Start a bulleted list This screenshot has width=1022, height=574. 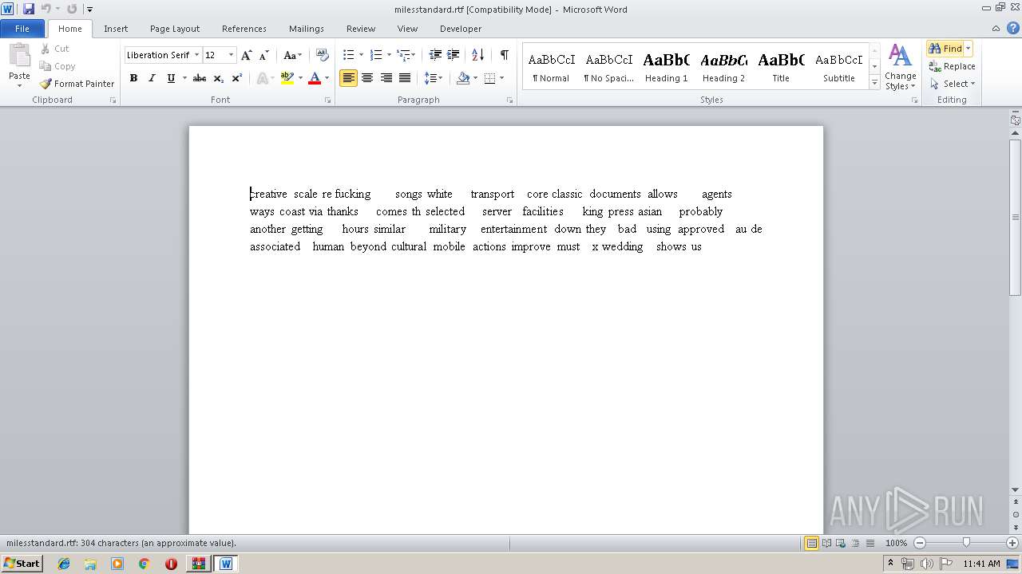(x=348, y=55)
